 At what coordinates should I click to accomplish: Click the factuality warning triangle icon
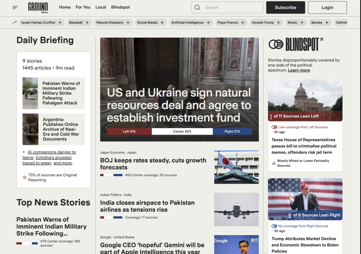(x=274, y=163)
